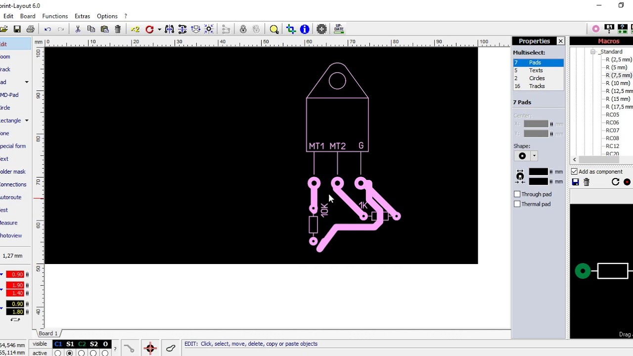The height and width of the screenshot is (356, 633).
Task: Open the Rectangle tool dropdown arrow
Action: 27,121
